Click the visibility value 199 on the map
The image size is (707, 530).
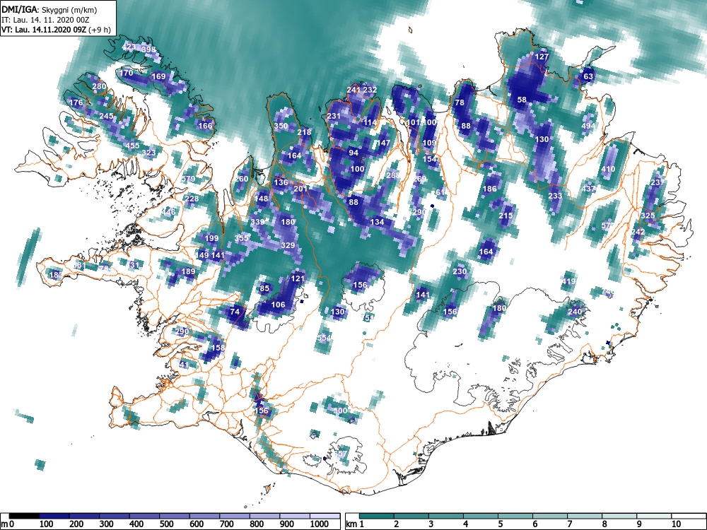click(x=211, y=238)
